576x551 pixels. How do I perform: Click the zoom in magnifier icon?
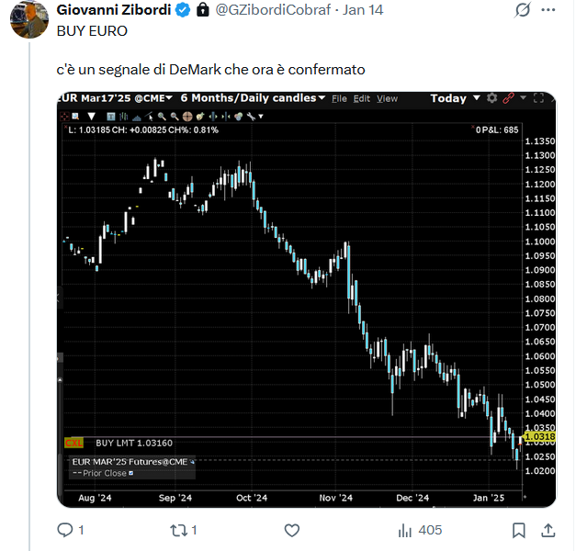point(162,117)
